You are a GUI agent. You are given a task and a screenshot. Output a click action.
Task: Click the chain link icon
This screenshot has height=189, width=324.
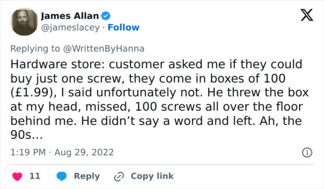tap(118, 176)
